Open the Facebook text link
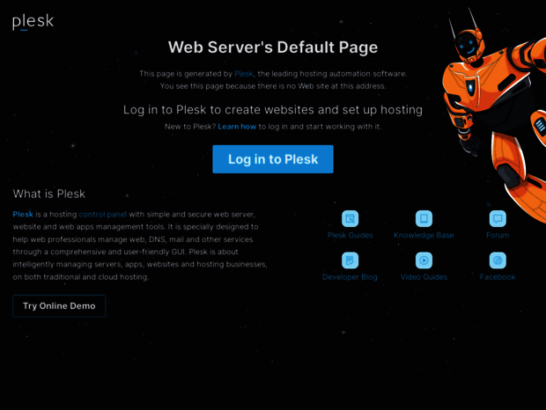The width and height of the screenshot is (546, 410). tap(498, 277)
